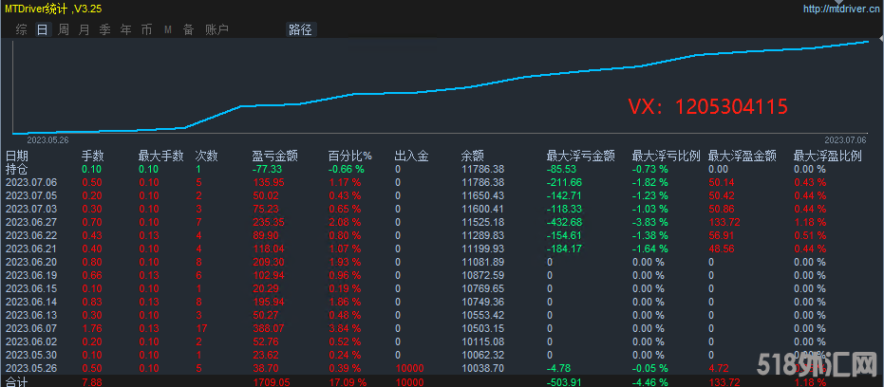This screenshot has width=884, height=387.
Task: Click the 最大浮亏金额 column header
Action: click(580, 156)
